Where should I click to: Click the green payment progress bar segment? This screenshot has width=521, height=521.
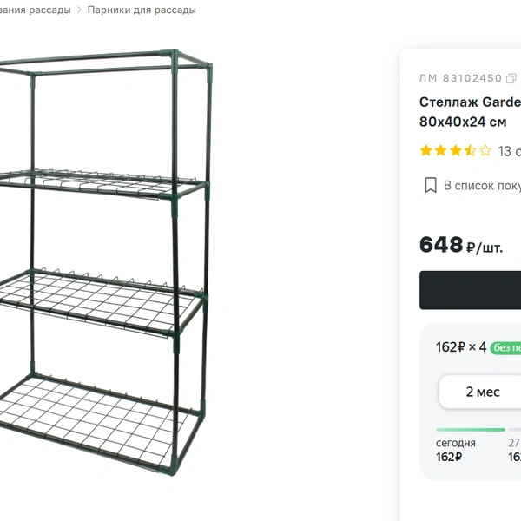pyautogui.click(x=471, y=430)
